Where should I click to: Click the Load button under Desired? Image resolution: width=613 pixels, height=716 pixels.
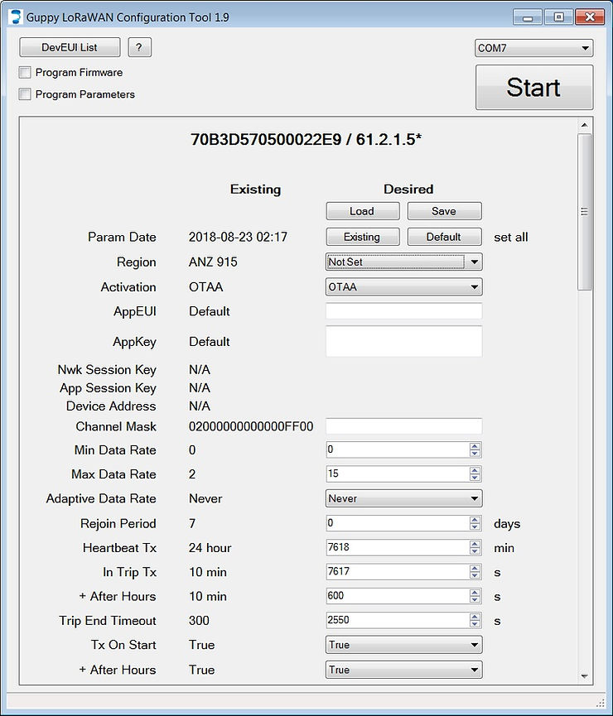pos(363,211)
